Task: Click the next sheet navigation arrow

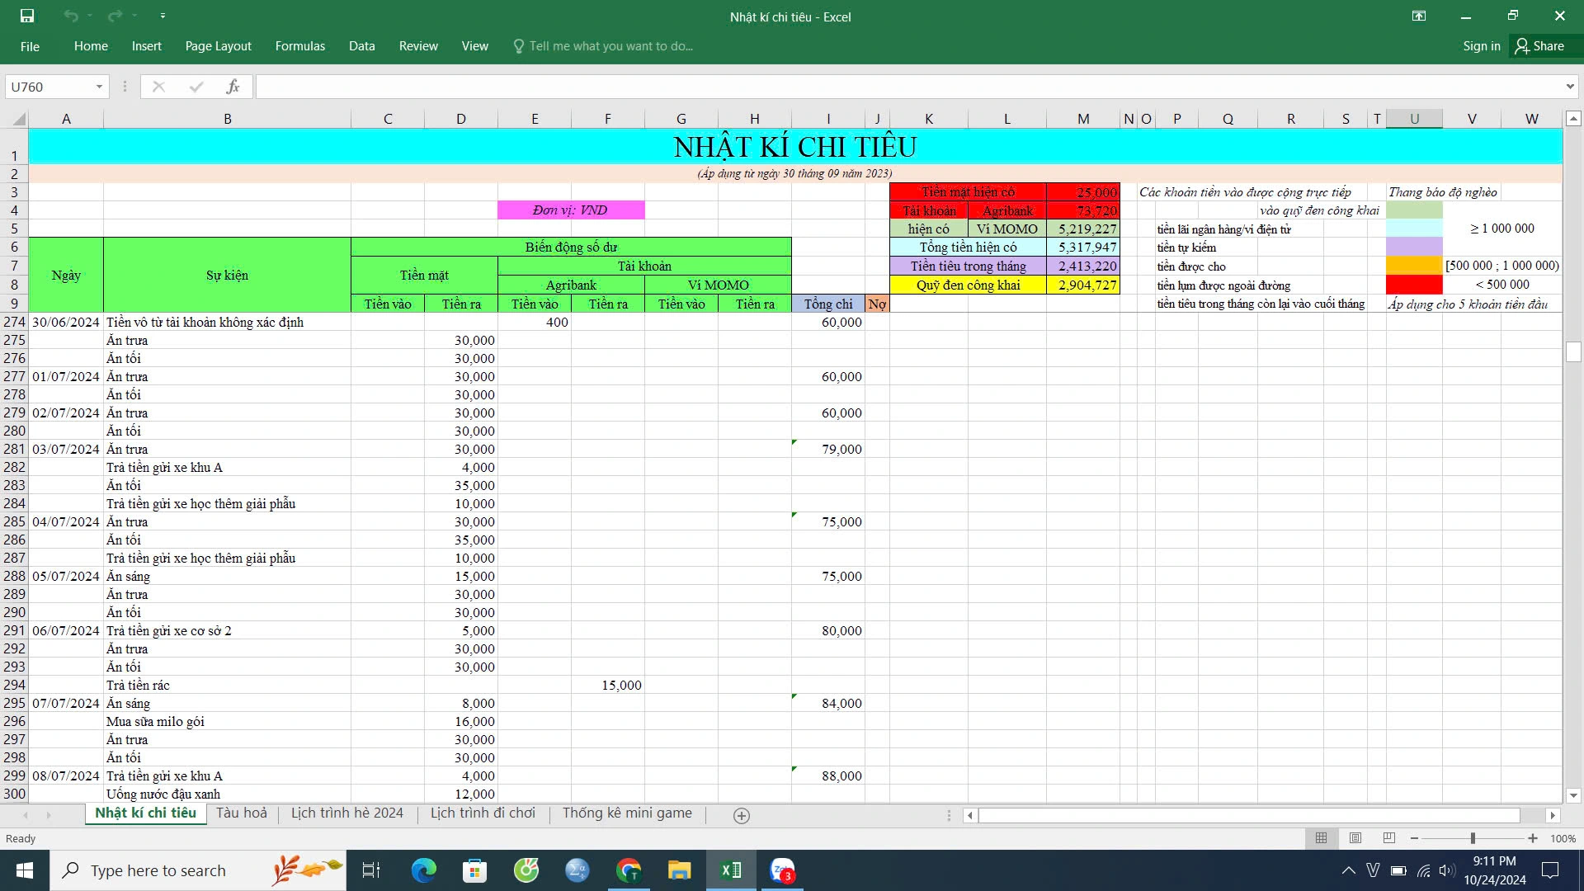Action: click(49, 815)
